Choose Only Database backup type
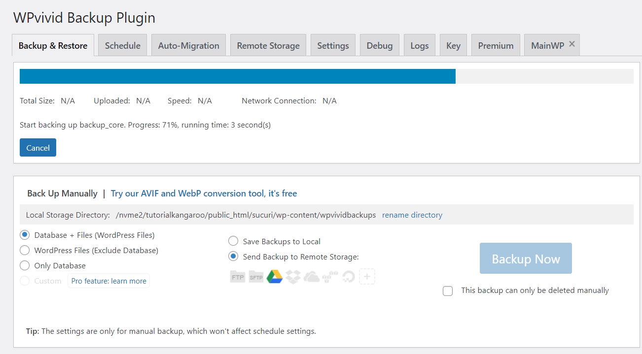The image size is (642, 354). [x=25, y=265]
